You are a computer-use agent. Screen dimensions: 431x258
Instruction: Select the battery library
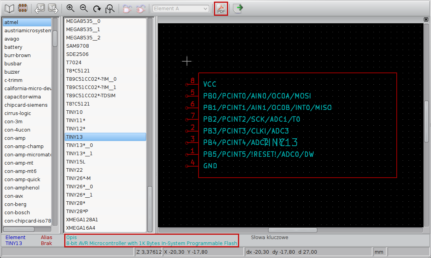point(27,47)
